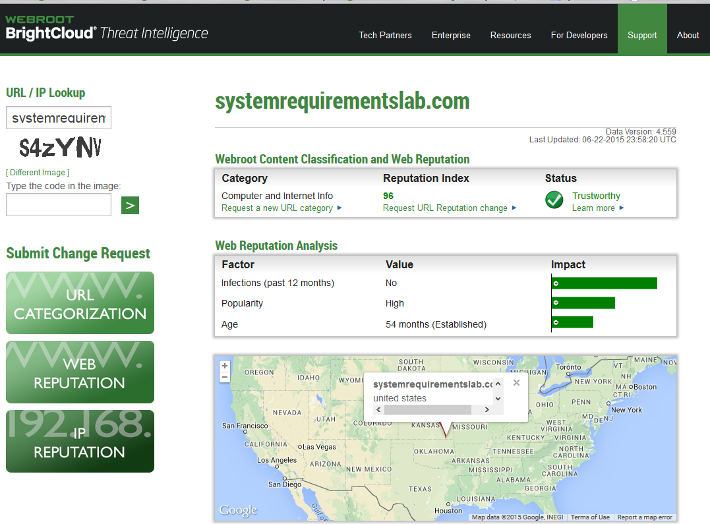Open the Resources menu
This screenshot has height=524, width=710.
[511, 36]
